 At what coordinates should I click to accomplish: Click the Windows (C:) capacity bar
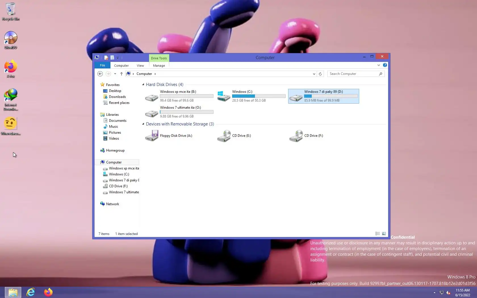[259, 96]
